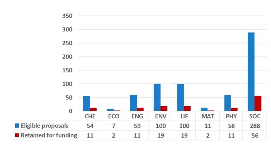
Task: Click the Eligible proposals row label
Action: (45, 126)
